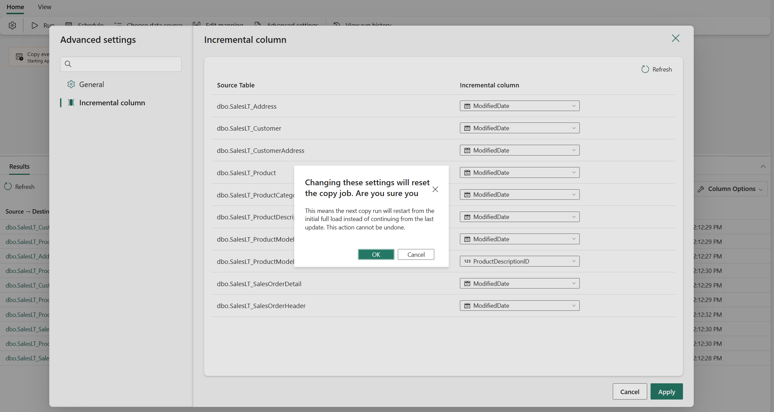Click the Column Options wrench icon

tap(701, 189)
